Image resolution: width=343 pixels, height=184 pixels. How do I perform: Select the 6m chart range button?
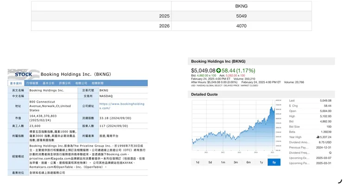(248, 162)
